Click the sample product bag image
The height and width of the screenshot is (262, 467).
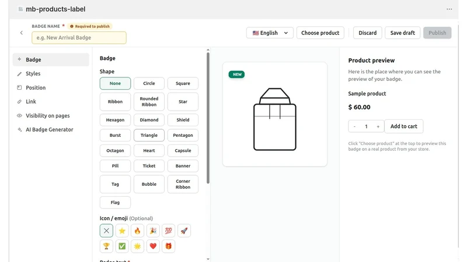tap(274, 119)
